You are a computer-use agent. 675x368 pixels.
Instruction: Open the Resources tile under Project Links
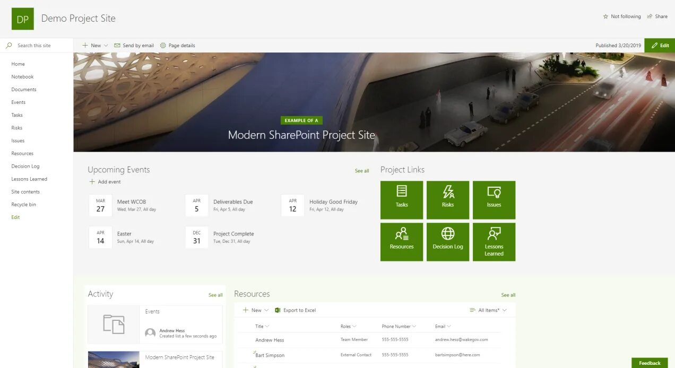(401, 242)
